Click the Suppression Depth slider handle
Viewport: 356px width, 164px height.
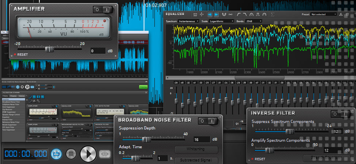[x=147, y=140]
